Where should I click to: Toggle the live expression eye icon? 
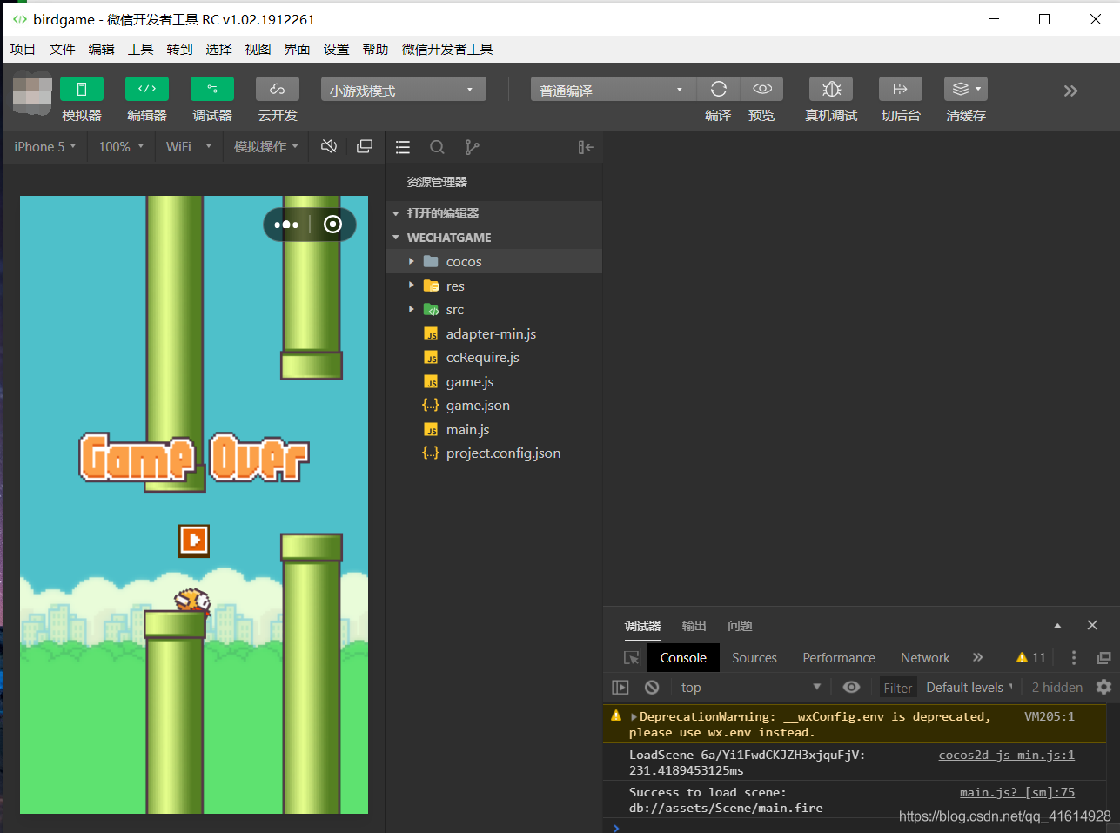[851, 687]
